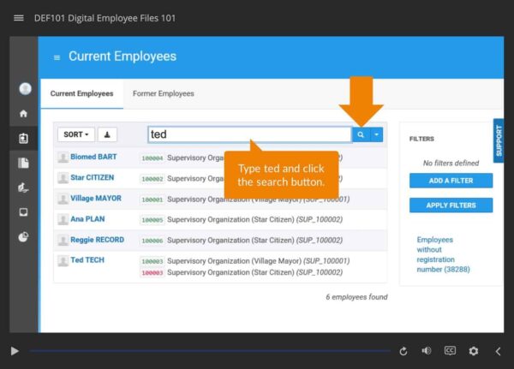Click the magnifier search button
Screen dimensions: 514x369
(361, 134)
